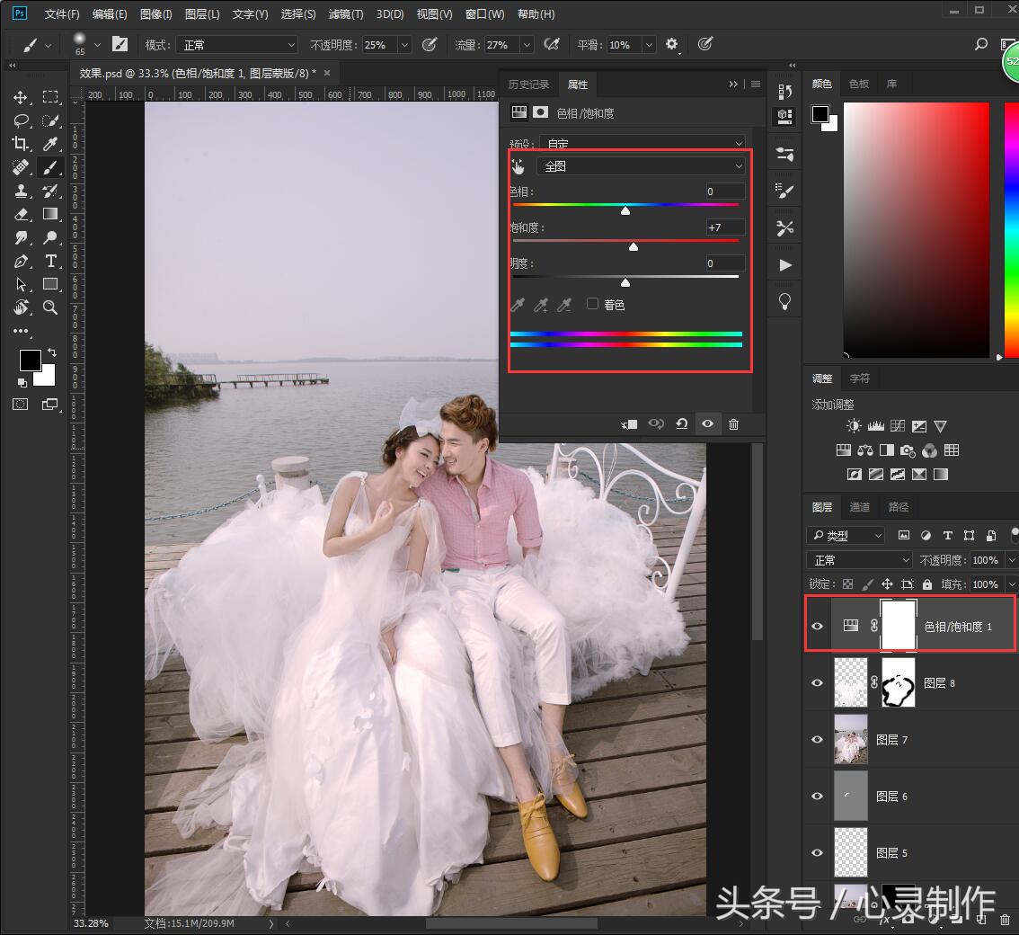
Task: Select the Move tool
Action: (20, 97)
